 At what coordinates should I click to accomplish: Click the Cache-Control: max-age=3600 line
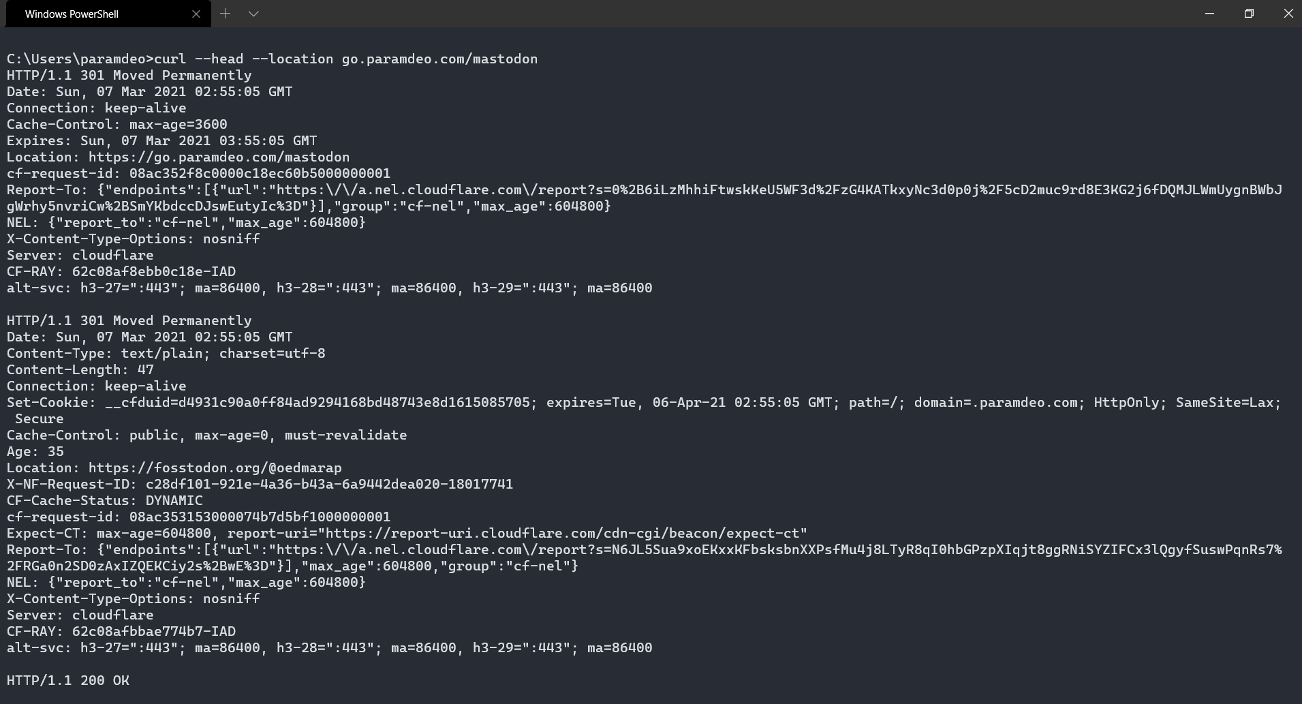click(x=117, y=125)
